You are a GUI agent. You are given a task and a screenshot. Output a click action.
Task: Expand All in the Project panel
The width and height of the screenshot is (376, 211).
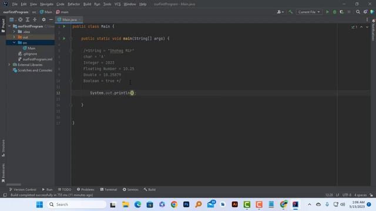(28, 19)
